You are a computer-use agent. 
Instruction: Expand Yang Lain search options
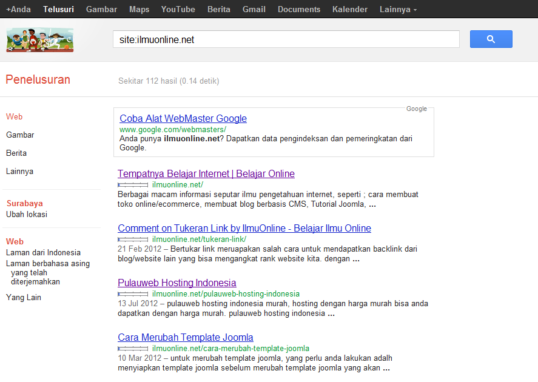click(x=24, y=298)
